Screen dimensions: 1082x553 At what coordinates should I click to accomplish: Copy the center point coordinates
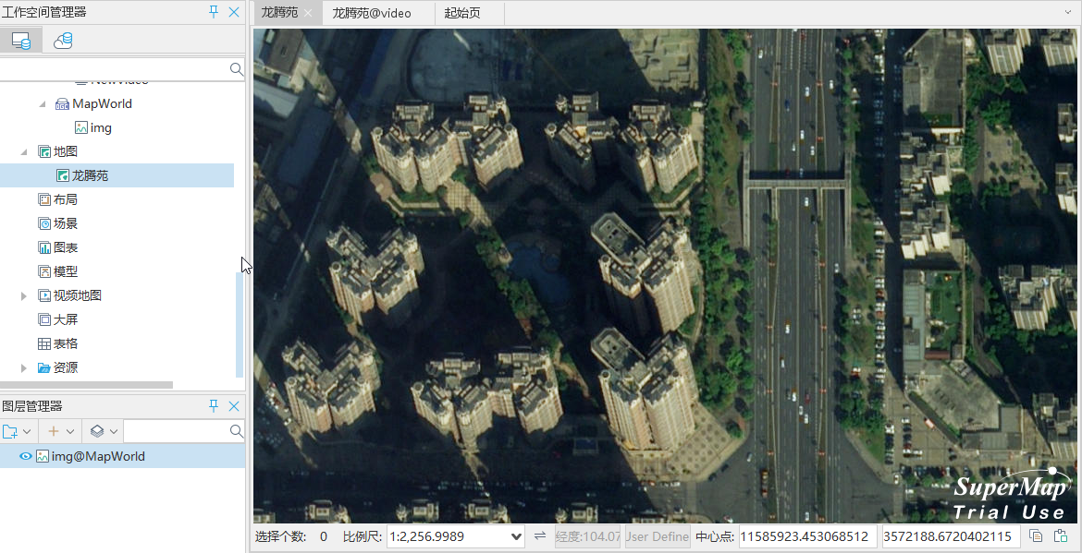pos(1037,536)
